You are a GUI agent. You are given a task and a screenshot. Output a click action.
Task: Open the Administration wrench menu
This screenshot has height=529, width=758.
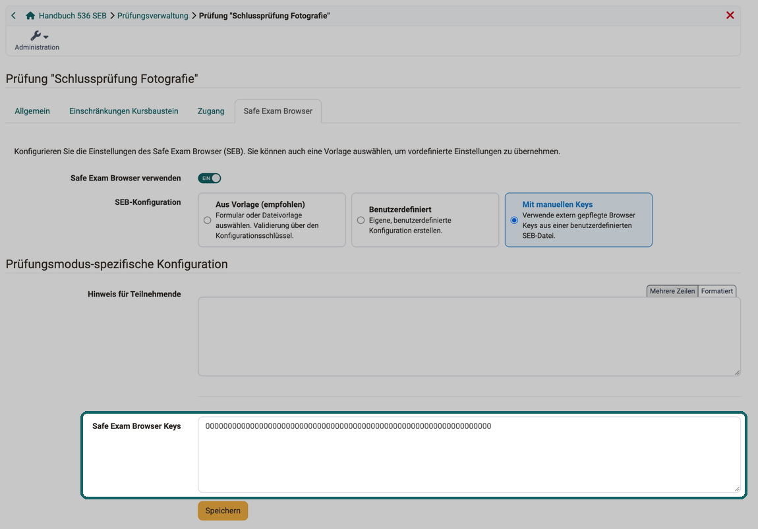[37, 40]
